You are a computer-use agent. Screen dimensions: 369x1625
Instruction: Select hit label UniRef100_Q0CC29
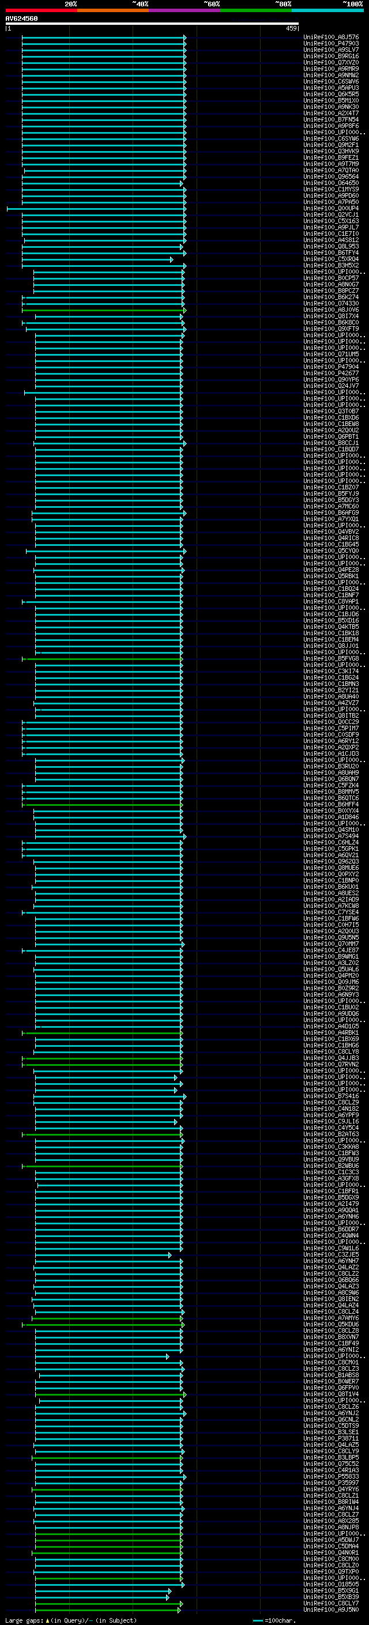coord(331,722)
